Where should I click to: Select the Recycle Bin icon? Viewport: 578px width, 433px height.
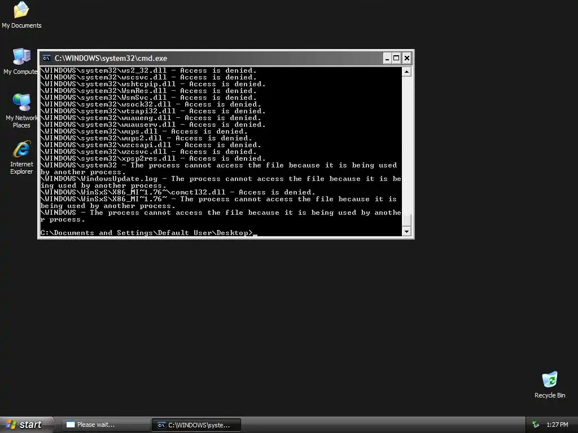point(550,385)
